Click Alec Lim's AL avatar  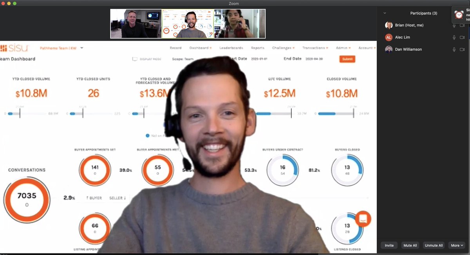click(389, 37)
